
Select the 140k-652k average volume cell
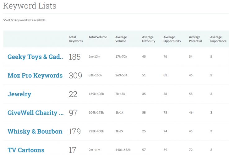click(x=123, y=150)
